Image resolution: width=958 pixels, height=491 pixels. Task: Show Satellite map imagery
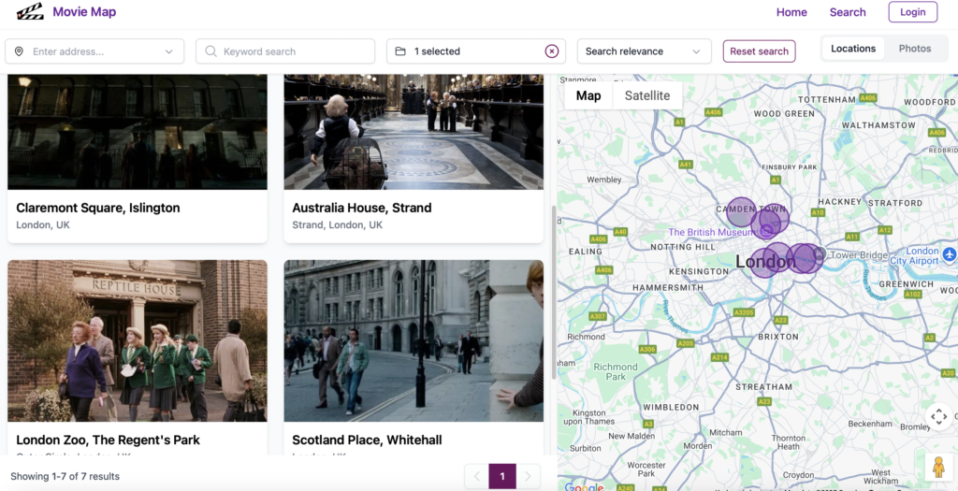[646, 95]
